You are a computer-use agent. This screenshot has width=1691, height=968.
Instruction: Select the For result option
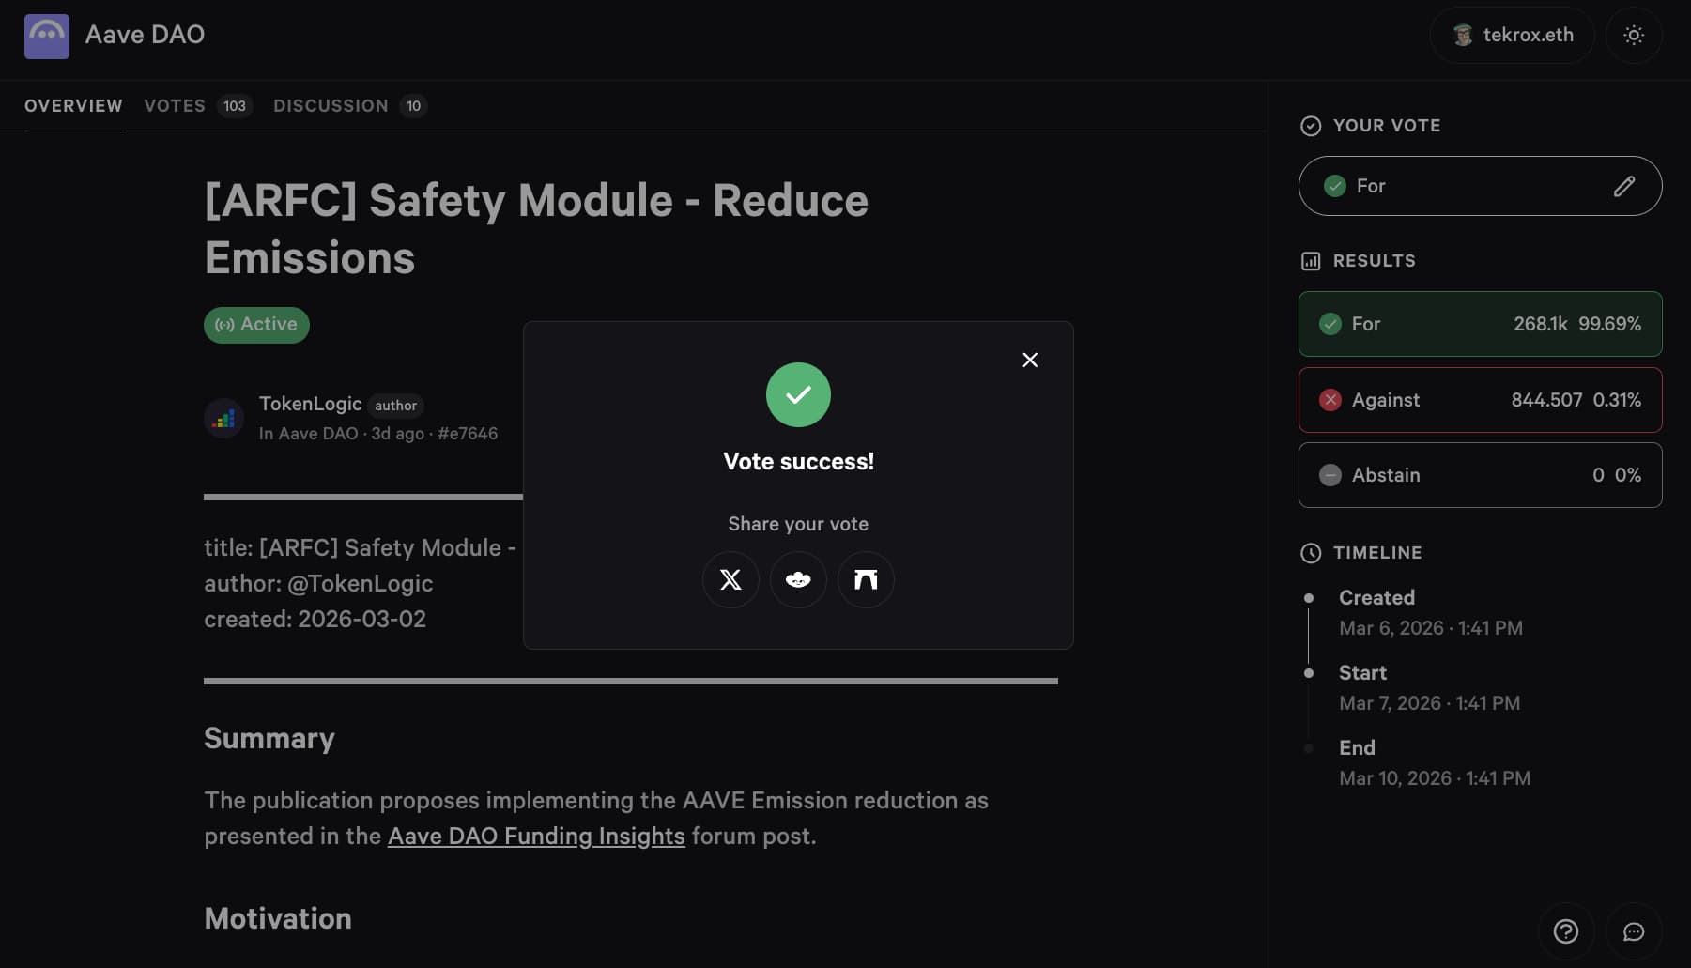pyautogui.click(x=1480, y=324)
